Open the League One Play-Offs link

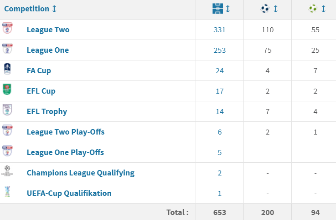point(65,153)
